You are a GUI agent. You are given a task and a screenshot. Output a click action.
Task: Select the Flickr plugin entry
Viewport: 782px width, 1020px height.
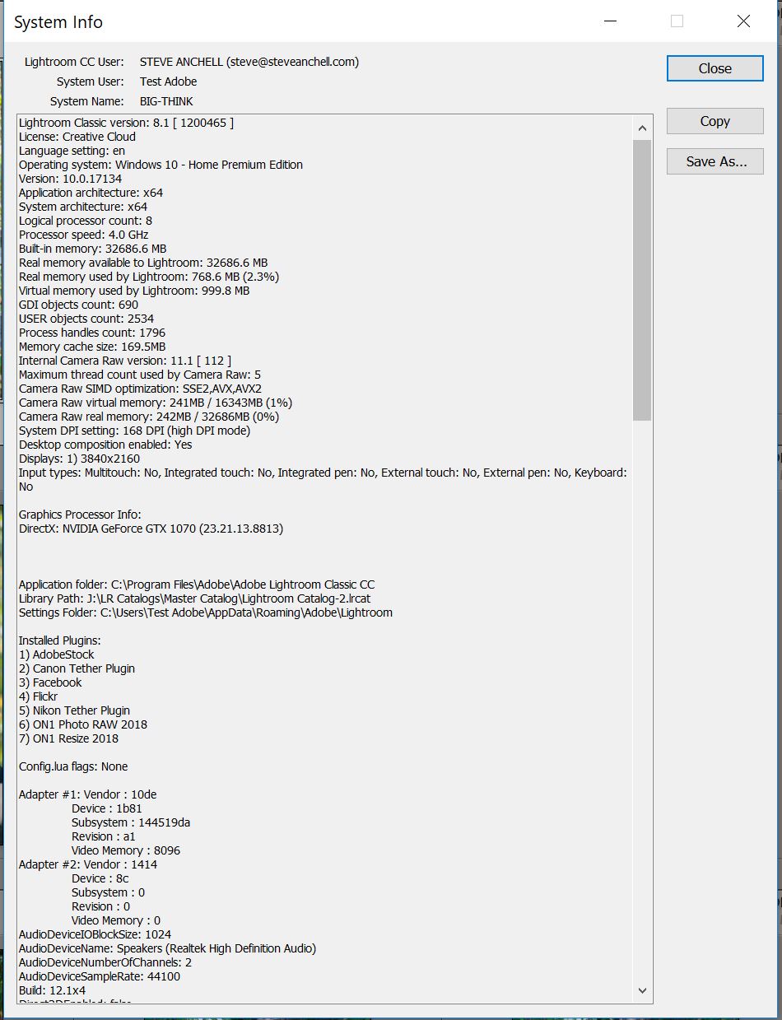pos(39,696)
